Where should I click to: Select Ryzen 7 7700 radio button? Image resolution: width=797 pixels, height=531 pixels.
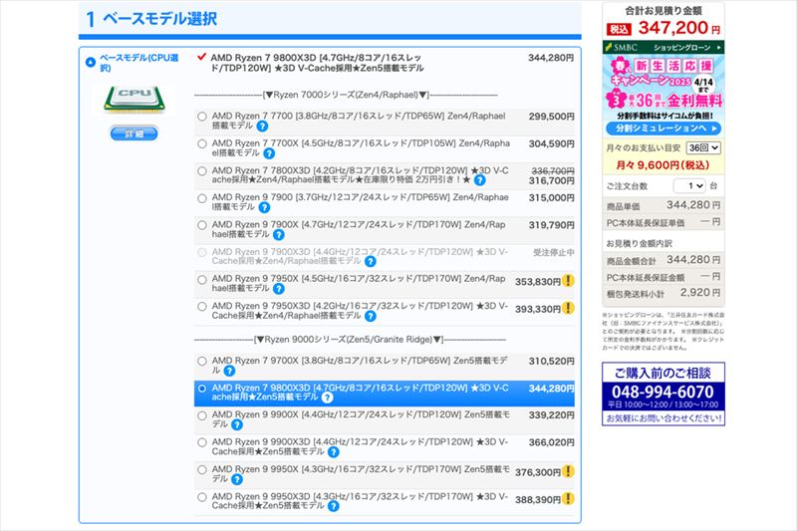point(202,117)
